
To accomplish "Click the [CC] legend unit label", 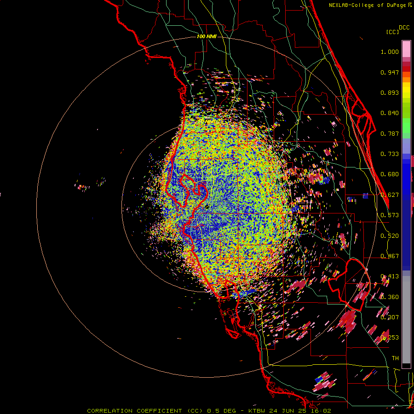I will point(392,32).
